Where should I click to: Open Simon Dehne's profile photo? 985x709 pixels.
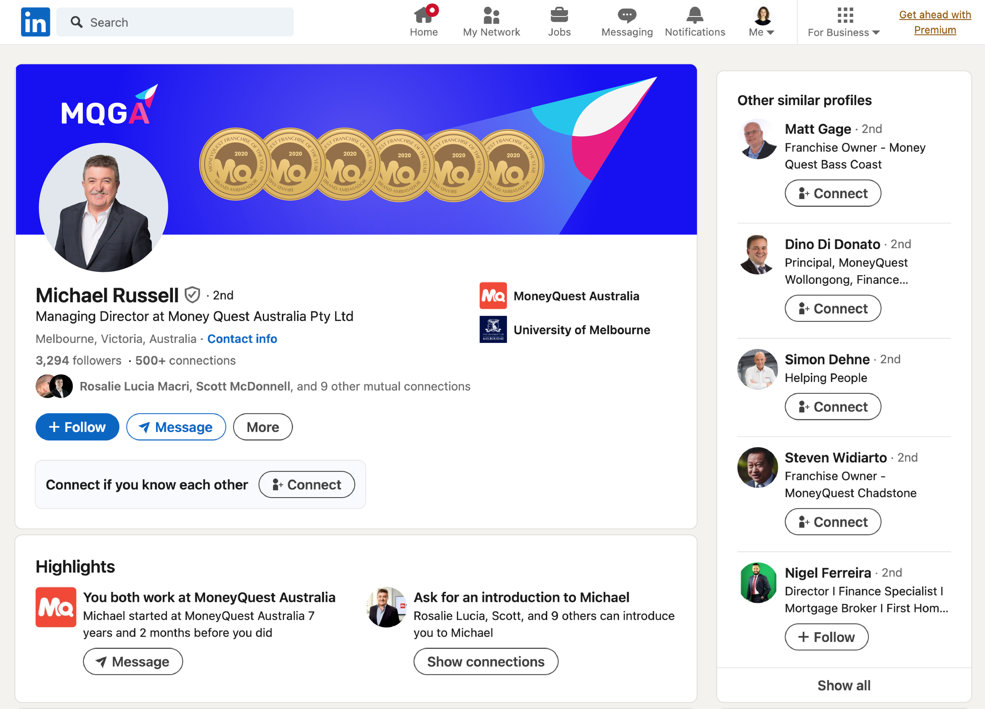pos(757,369)
